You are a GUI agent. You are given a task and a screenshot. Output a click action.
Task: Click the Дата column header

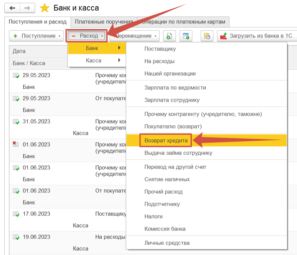pyautogui.click(x=19, y=51)
